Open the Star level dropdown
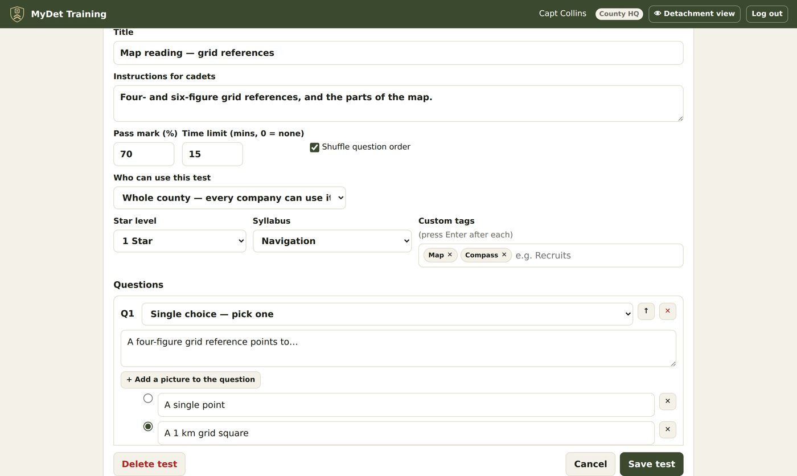The height and width of the screenshot is (476, 797). 180,241
